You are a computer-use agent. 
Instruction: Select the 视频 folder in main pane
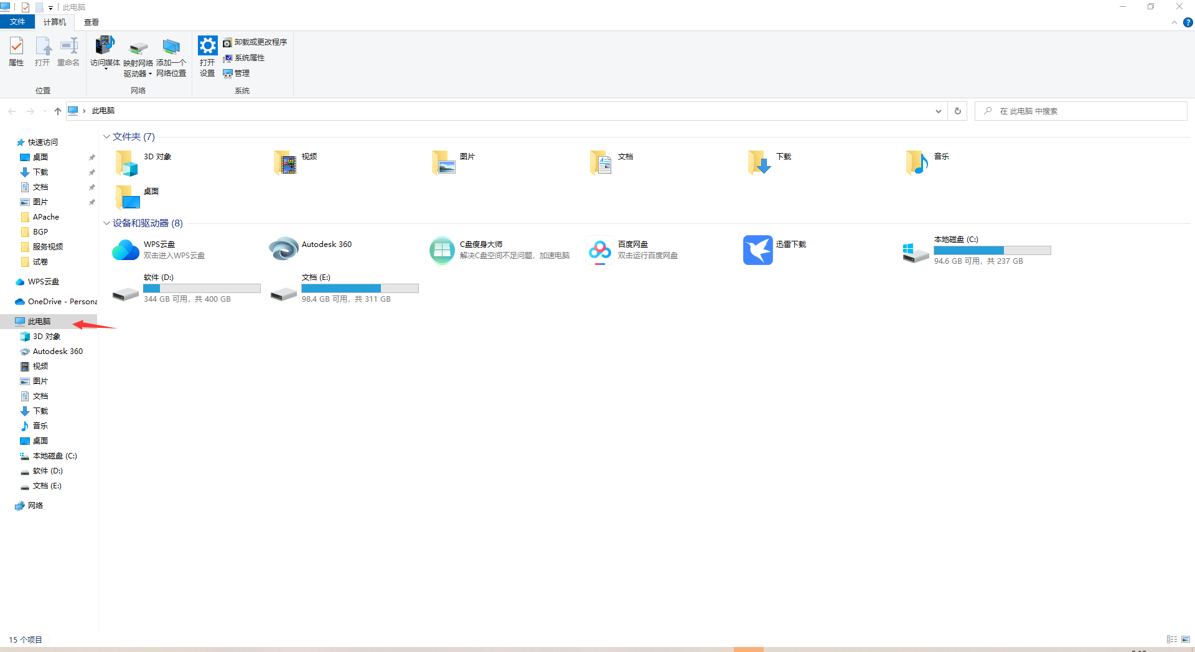pyautogui.click(x=296, y=163)
